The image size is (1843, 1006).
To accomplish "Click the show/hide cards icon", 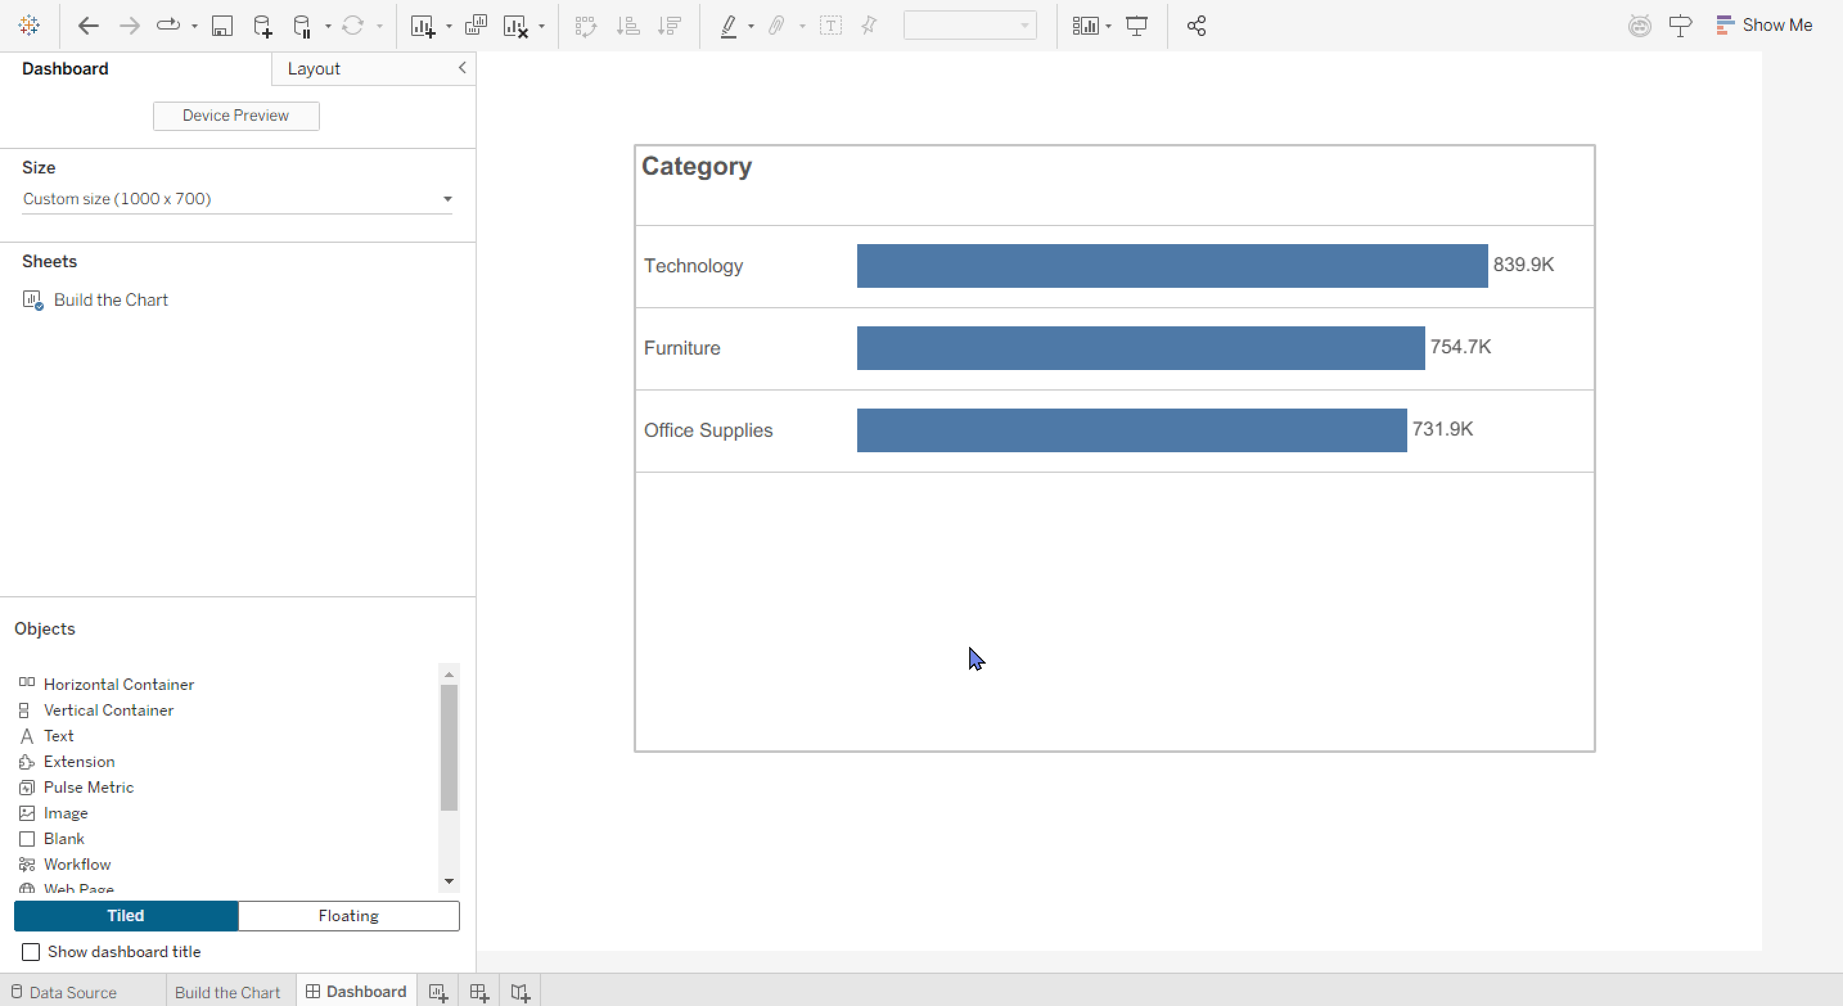I will (x=1085, y=26).
